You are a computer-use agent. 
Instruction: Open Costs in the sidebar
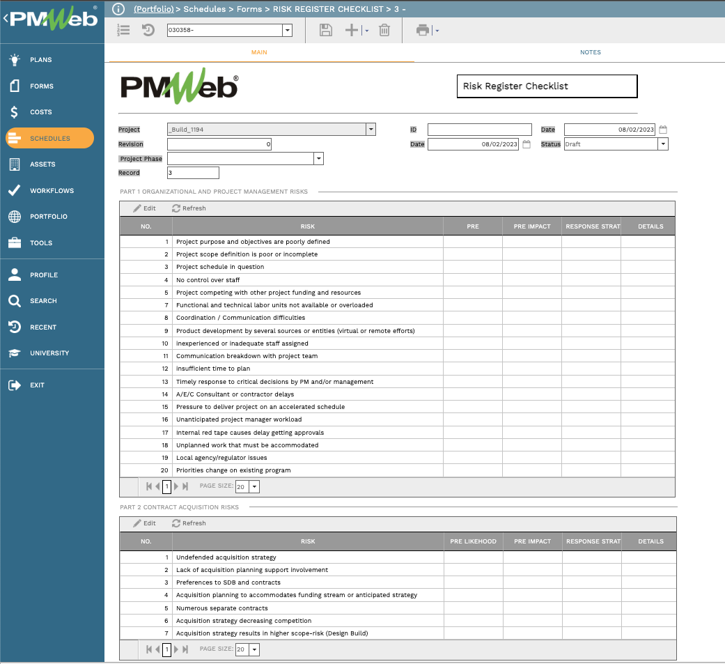tap(40, 112)
